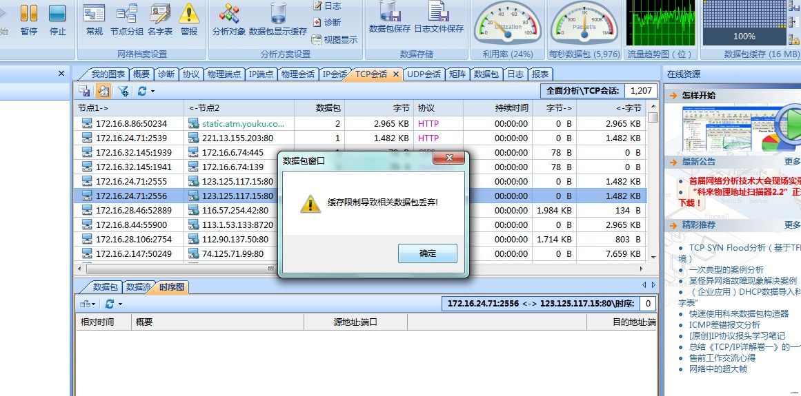This screenshot has height=396, width=801.
Task: Switch to lower 数据流 tab
Action: point(139,287)
